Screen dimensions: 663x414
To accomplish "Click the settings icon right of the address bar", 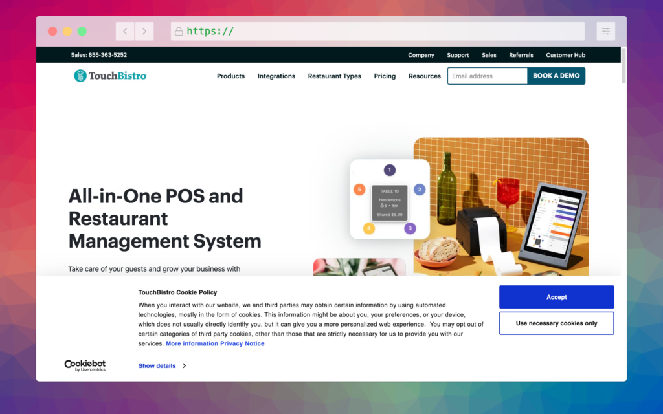I will click(605, 30).
